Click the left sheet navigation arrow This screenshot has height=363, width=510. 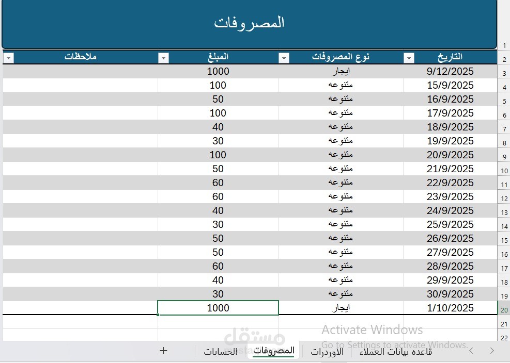click(471, 351)
